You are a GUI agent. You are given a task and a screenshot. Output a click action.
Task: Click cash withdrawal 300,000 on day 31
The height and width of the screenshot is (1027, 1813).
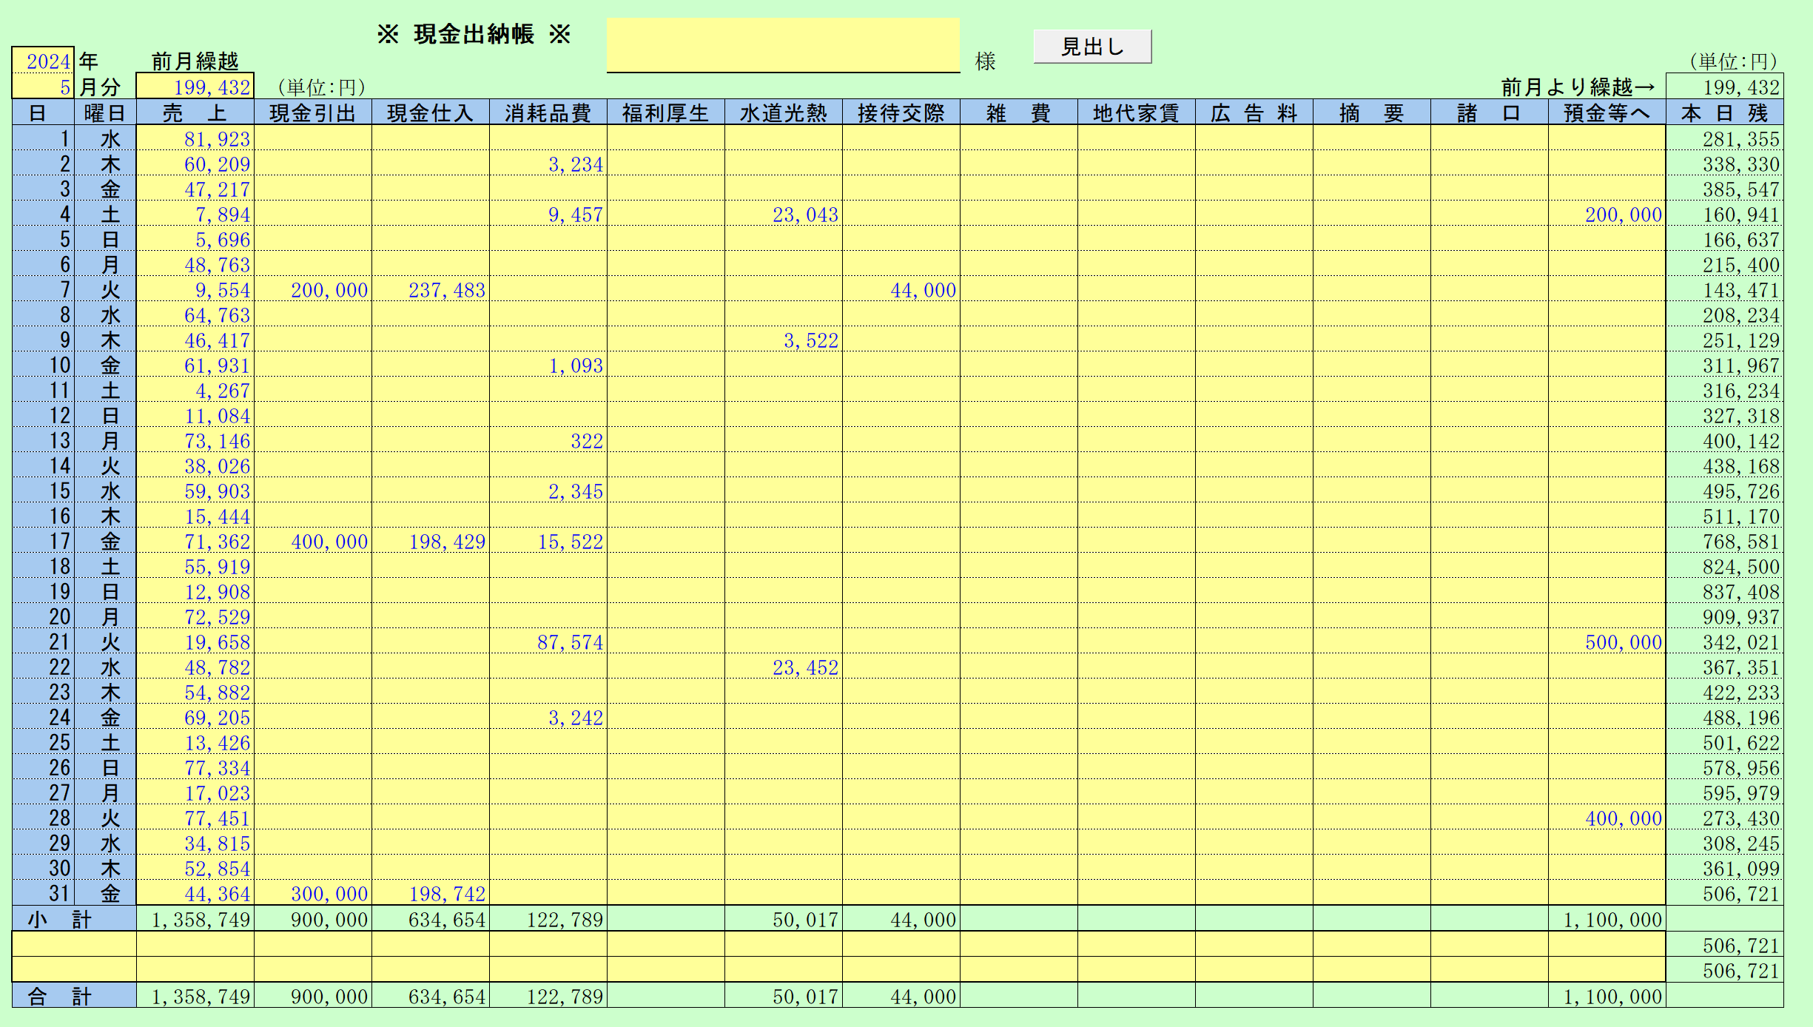coord(313,893)
